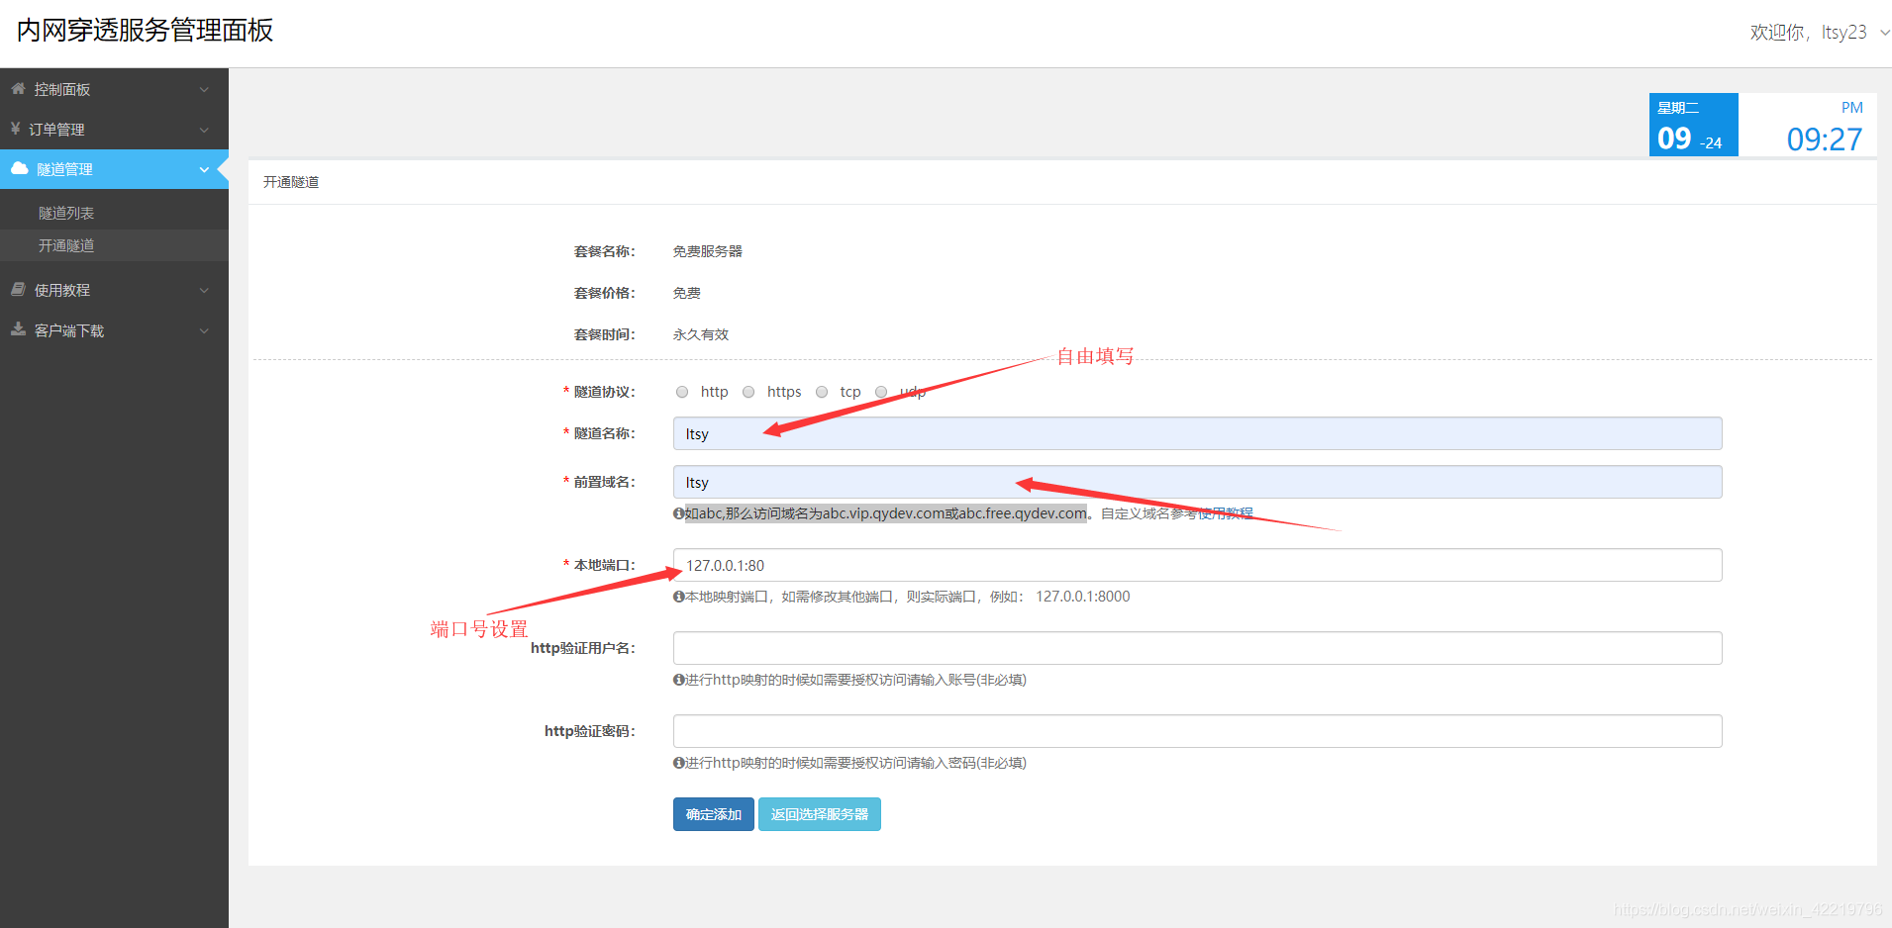Click the 欢迎你, ltsy23 user greeting
This screenshot has height=928, width=1892.
(1808, 33)
